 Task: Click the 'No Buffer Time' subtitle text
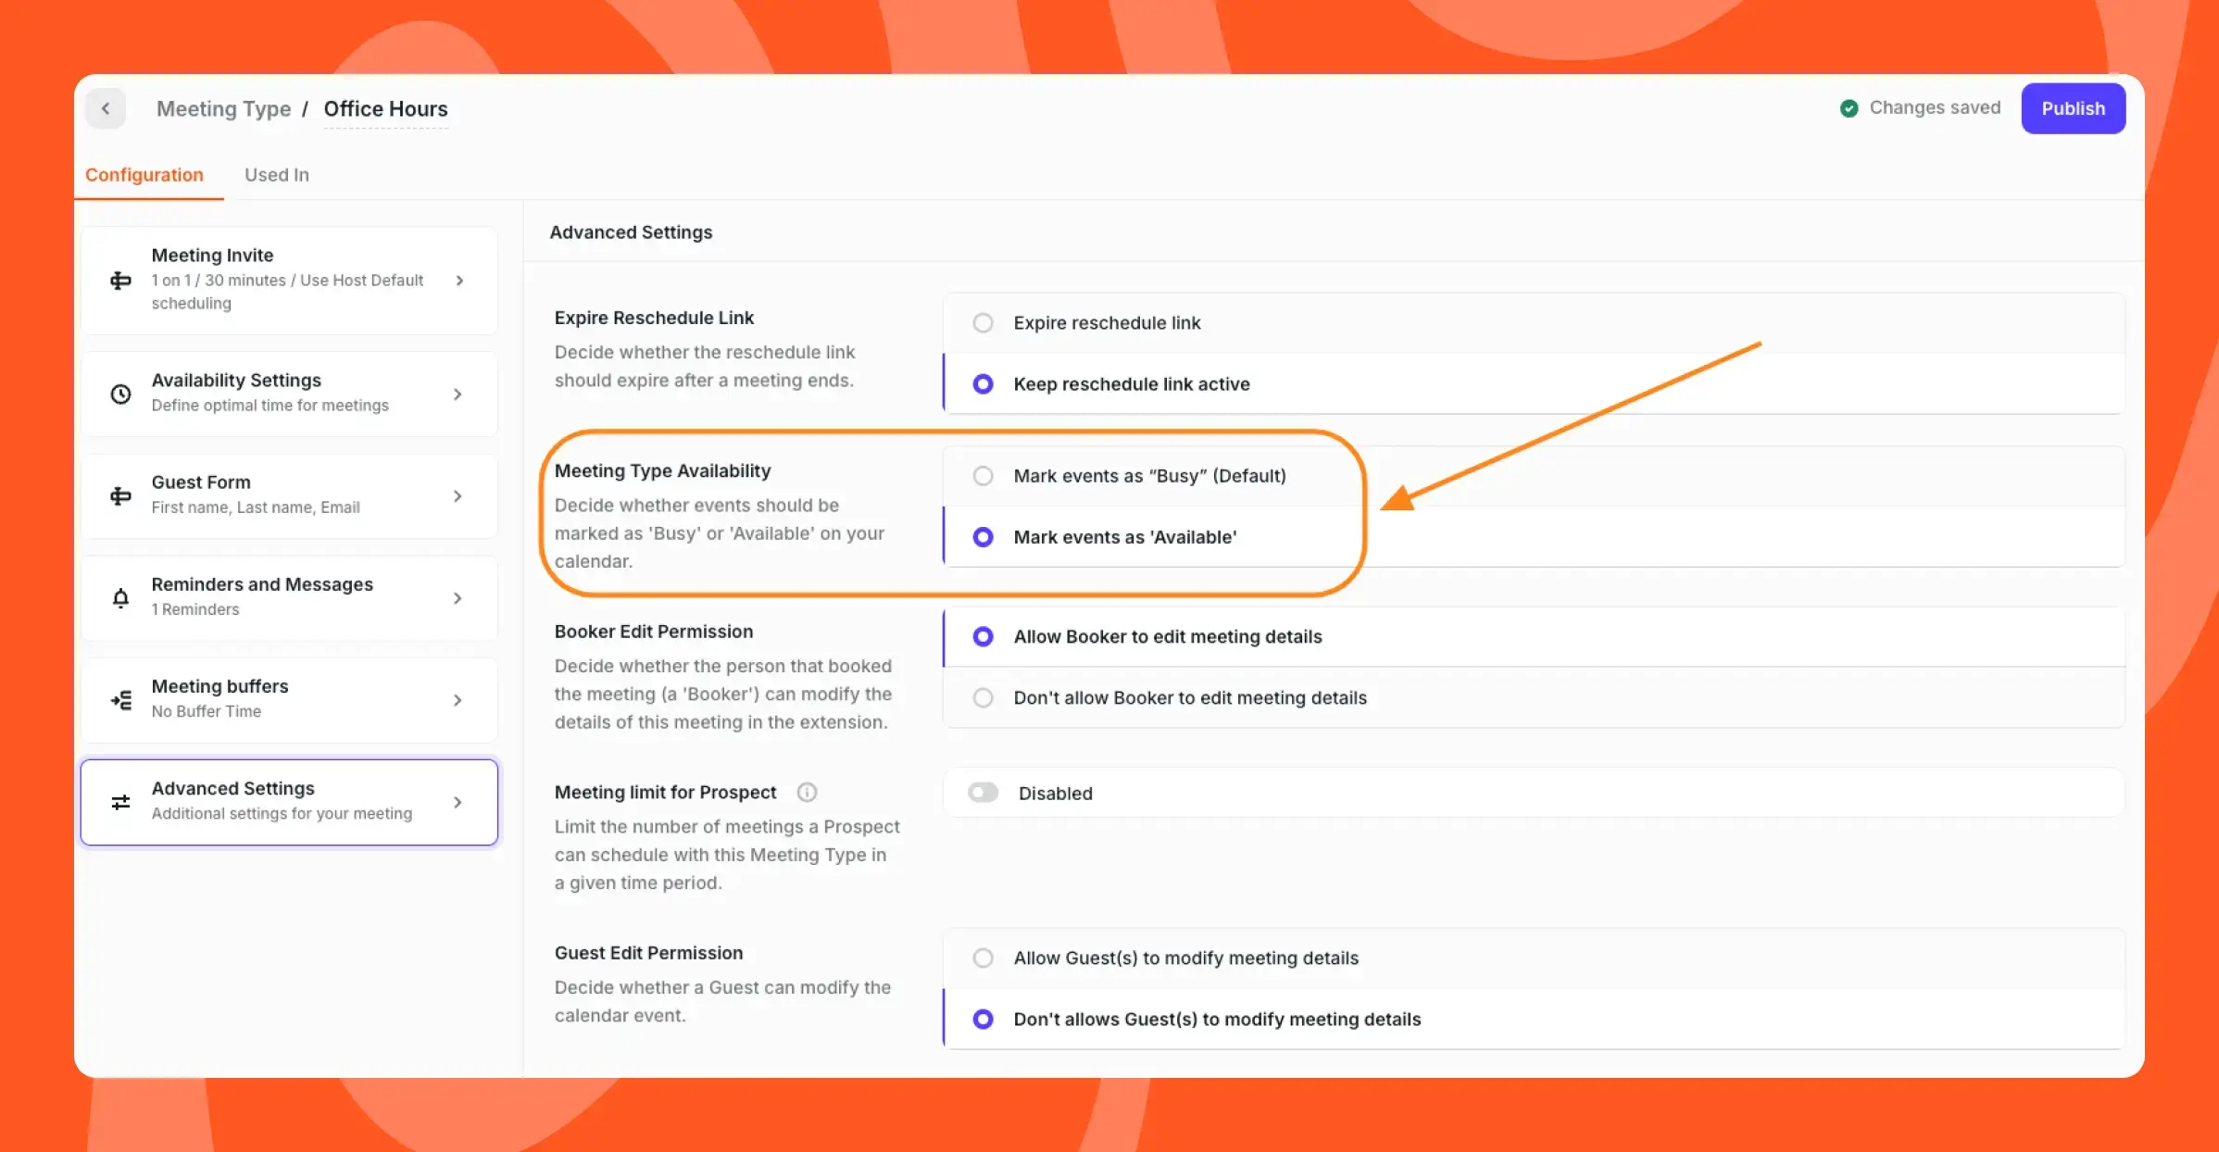point(207,711)
